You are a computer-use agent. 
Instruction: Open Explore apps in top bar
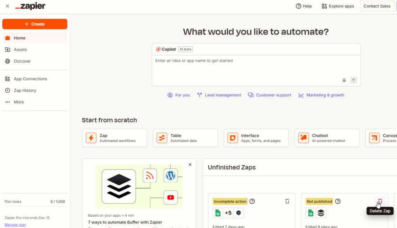tap(338, 6)
